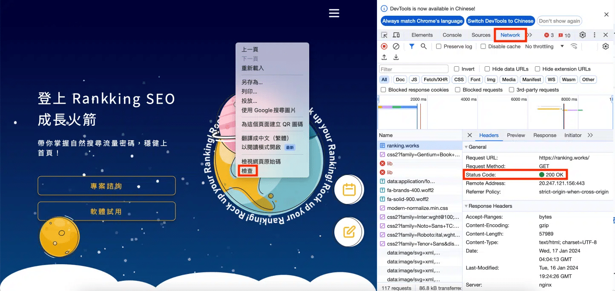Collapse the Response Headers section
The width and height of the screenshot is (615, 291).
point(466,206)
